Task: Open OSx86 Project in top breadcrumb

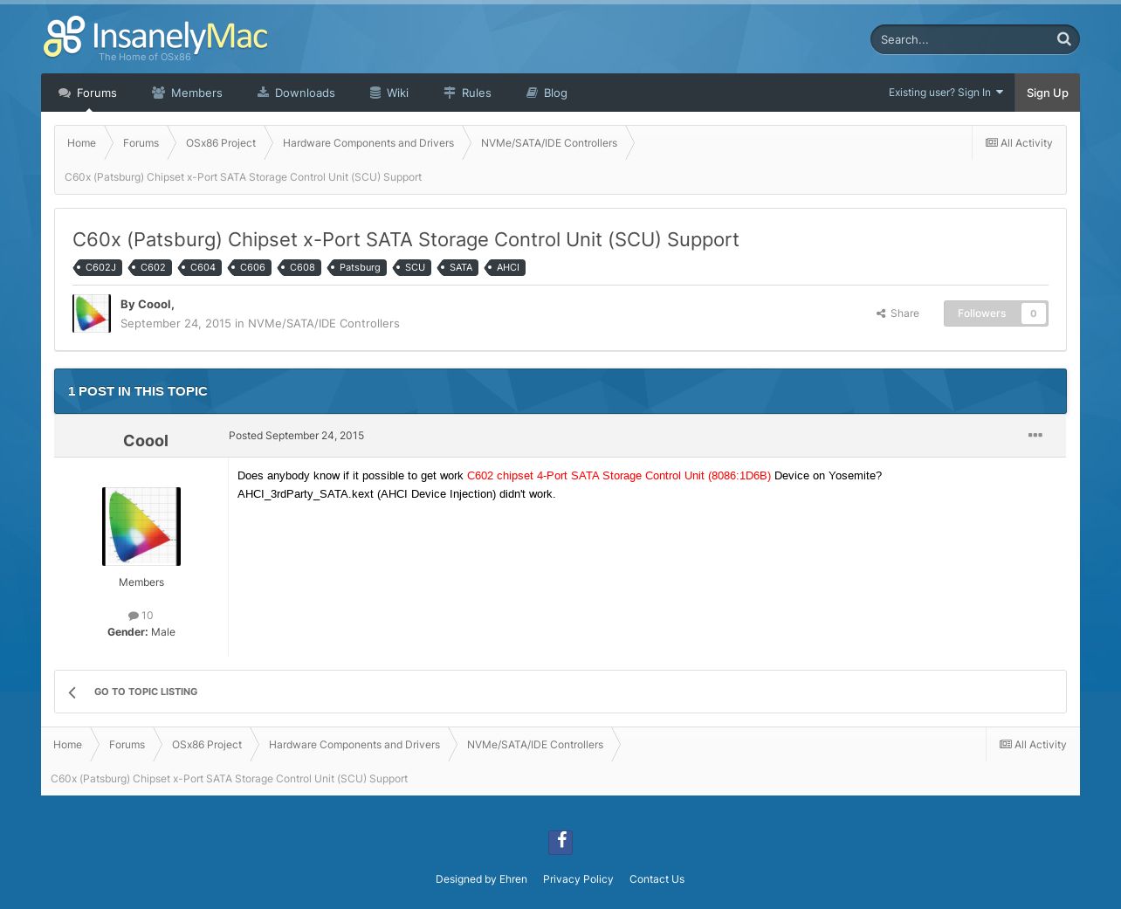Action: pos(221,143)
